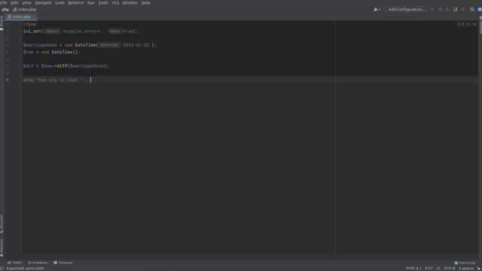Open Search Everywhere magnifier icon

472,10
